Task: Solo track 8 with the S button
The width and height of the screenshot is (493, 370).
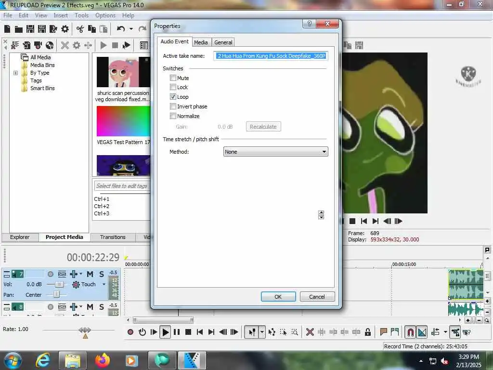Action: (102, 307)
